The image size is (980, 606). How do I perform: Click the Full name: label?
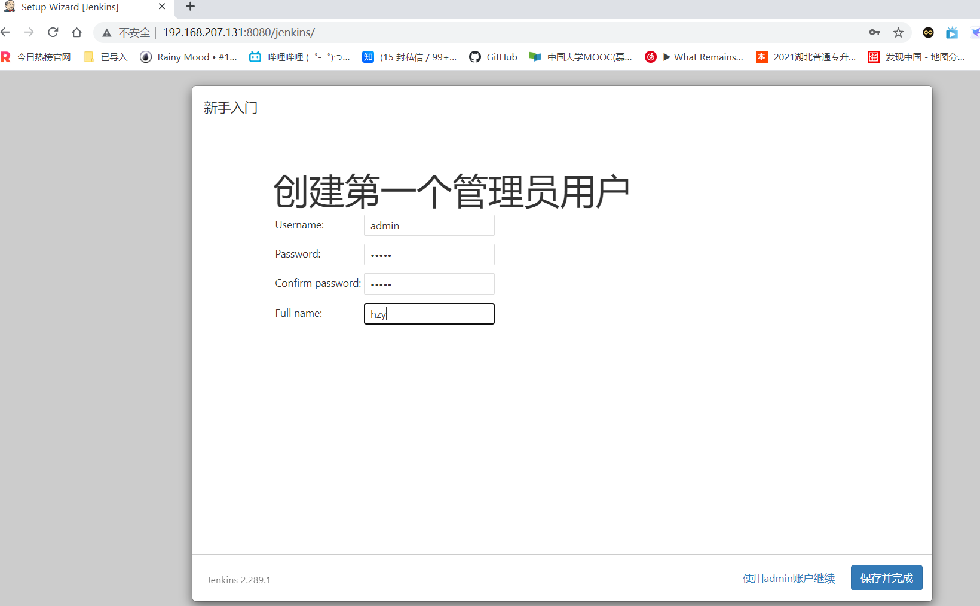[298, 313]
